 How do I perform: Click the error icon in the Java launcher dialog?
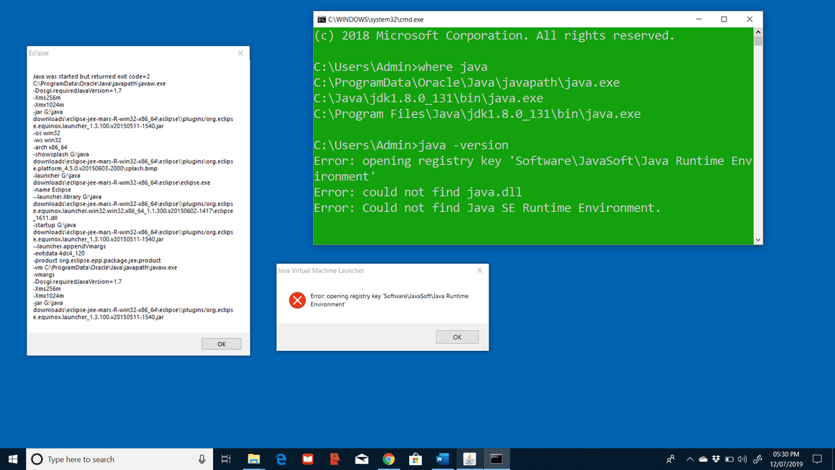pos(296,301)
